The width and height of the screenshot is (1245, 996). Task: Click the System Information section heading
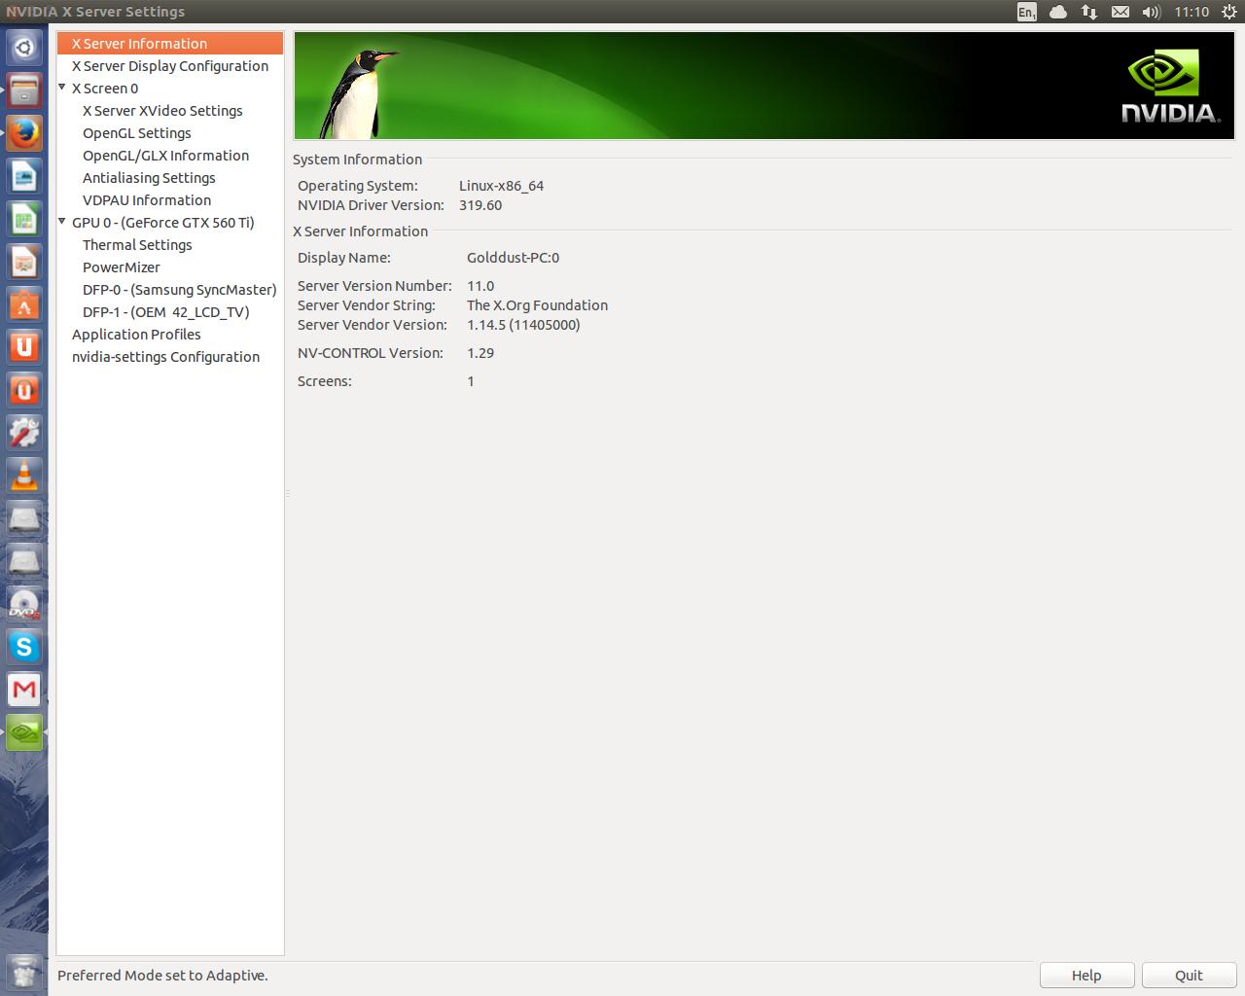coord(357,159)
